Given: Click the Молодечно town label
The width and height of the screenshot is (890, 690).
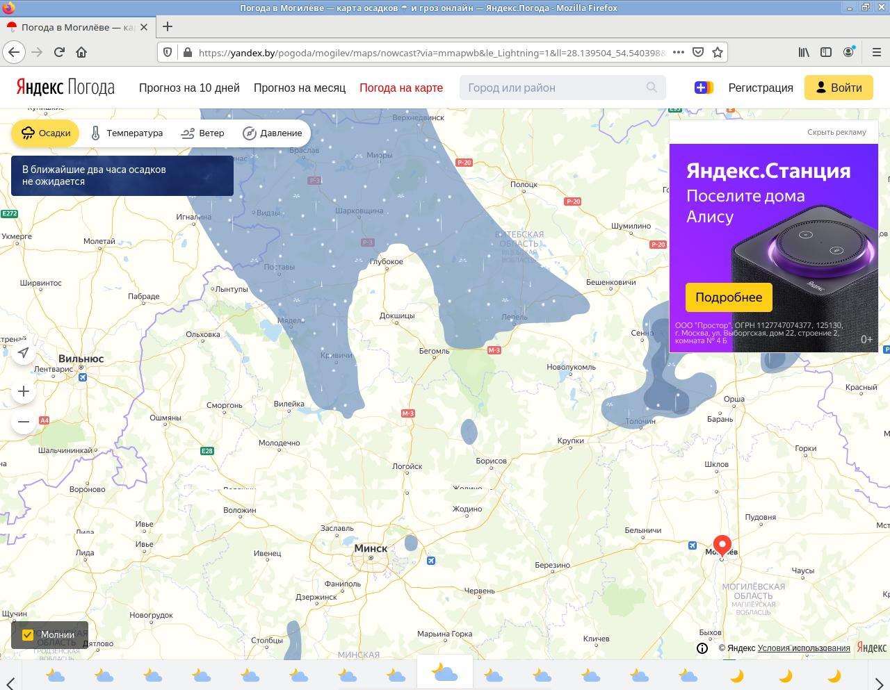Looking at the screenshot, I should point(279,443).
